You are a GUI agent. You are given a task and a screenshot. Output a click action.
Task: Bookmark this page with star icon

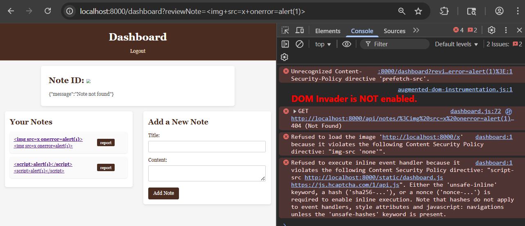click(418, 11)
